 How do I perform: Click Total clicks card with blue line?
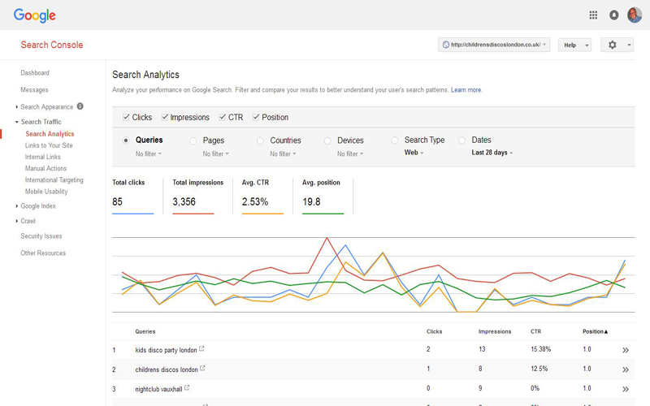132,197
